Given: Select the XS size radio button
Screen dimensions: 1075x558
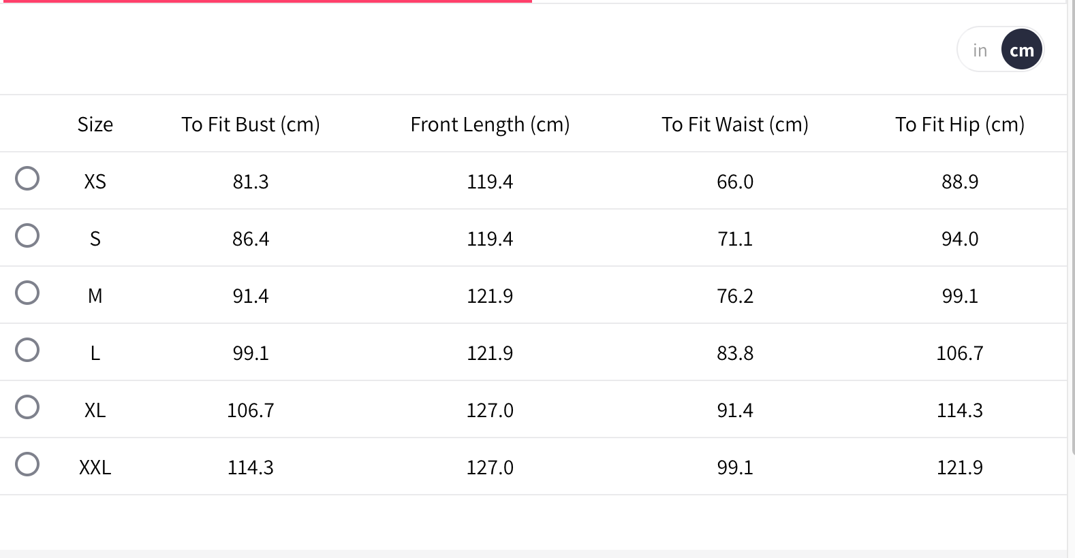Looking at the screenshot, I should [27, 178].
